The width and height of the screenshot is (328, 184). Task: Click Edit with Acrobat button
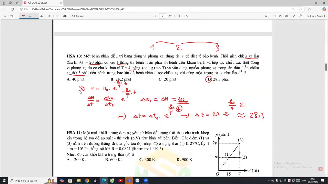point(316,16)
